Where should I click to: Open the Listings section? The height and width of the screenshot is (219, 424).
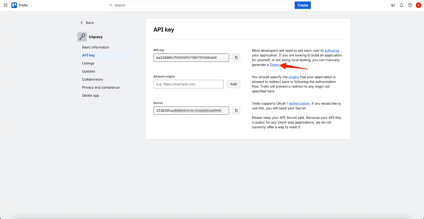point(88,63)
